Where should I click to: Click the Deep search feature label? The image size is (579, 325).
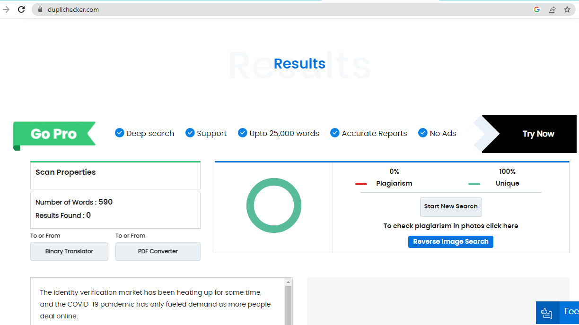pyautogui.click(x=150, y=134)
